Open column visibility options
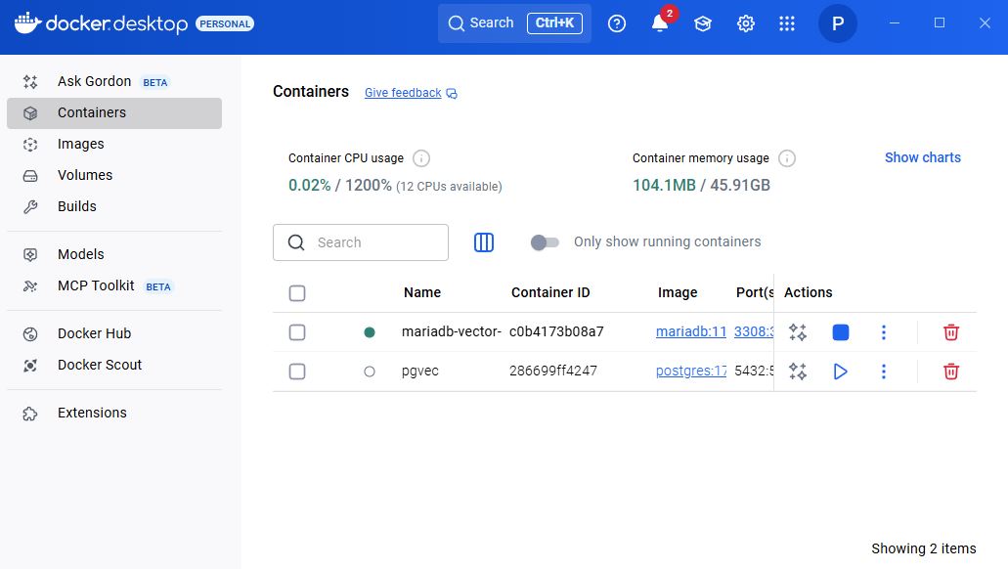The height and width of the screenshot is (569, 1008). tap(483, 242)
